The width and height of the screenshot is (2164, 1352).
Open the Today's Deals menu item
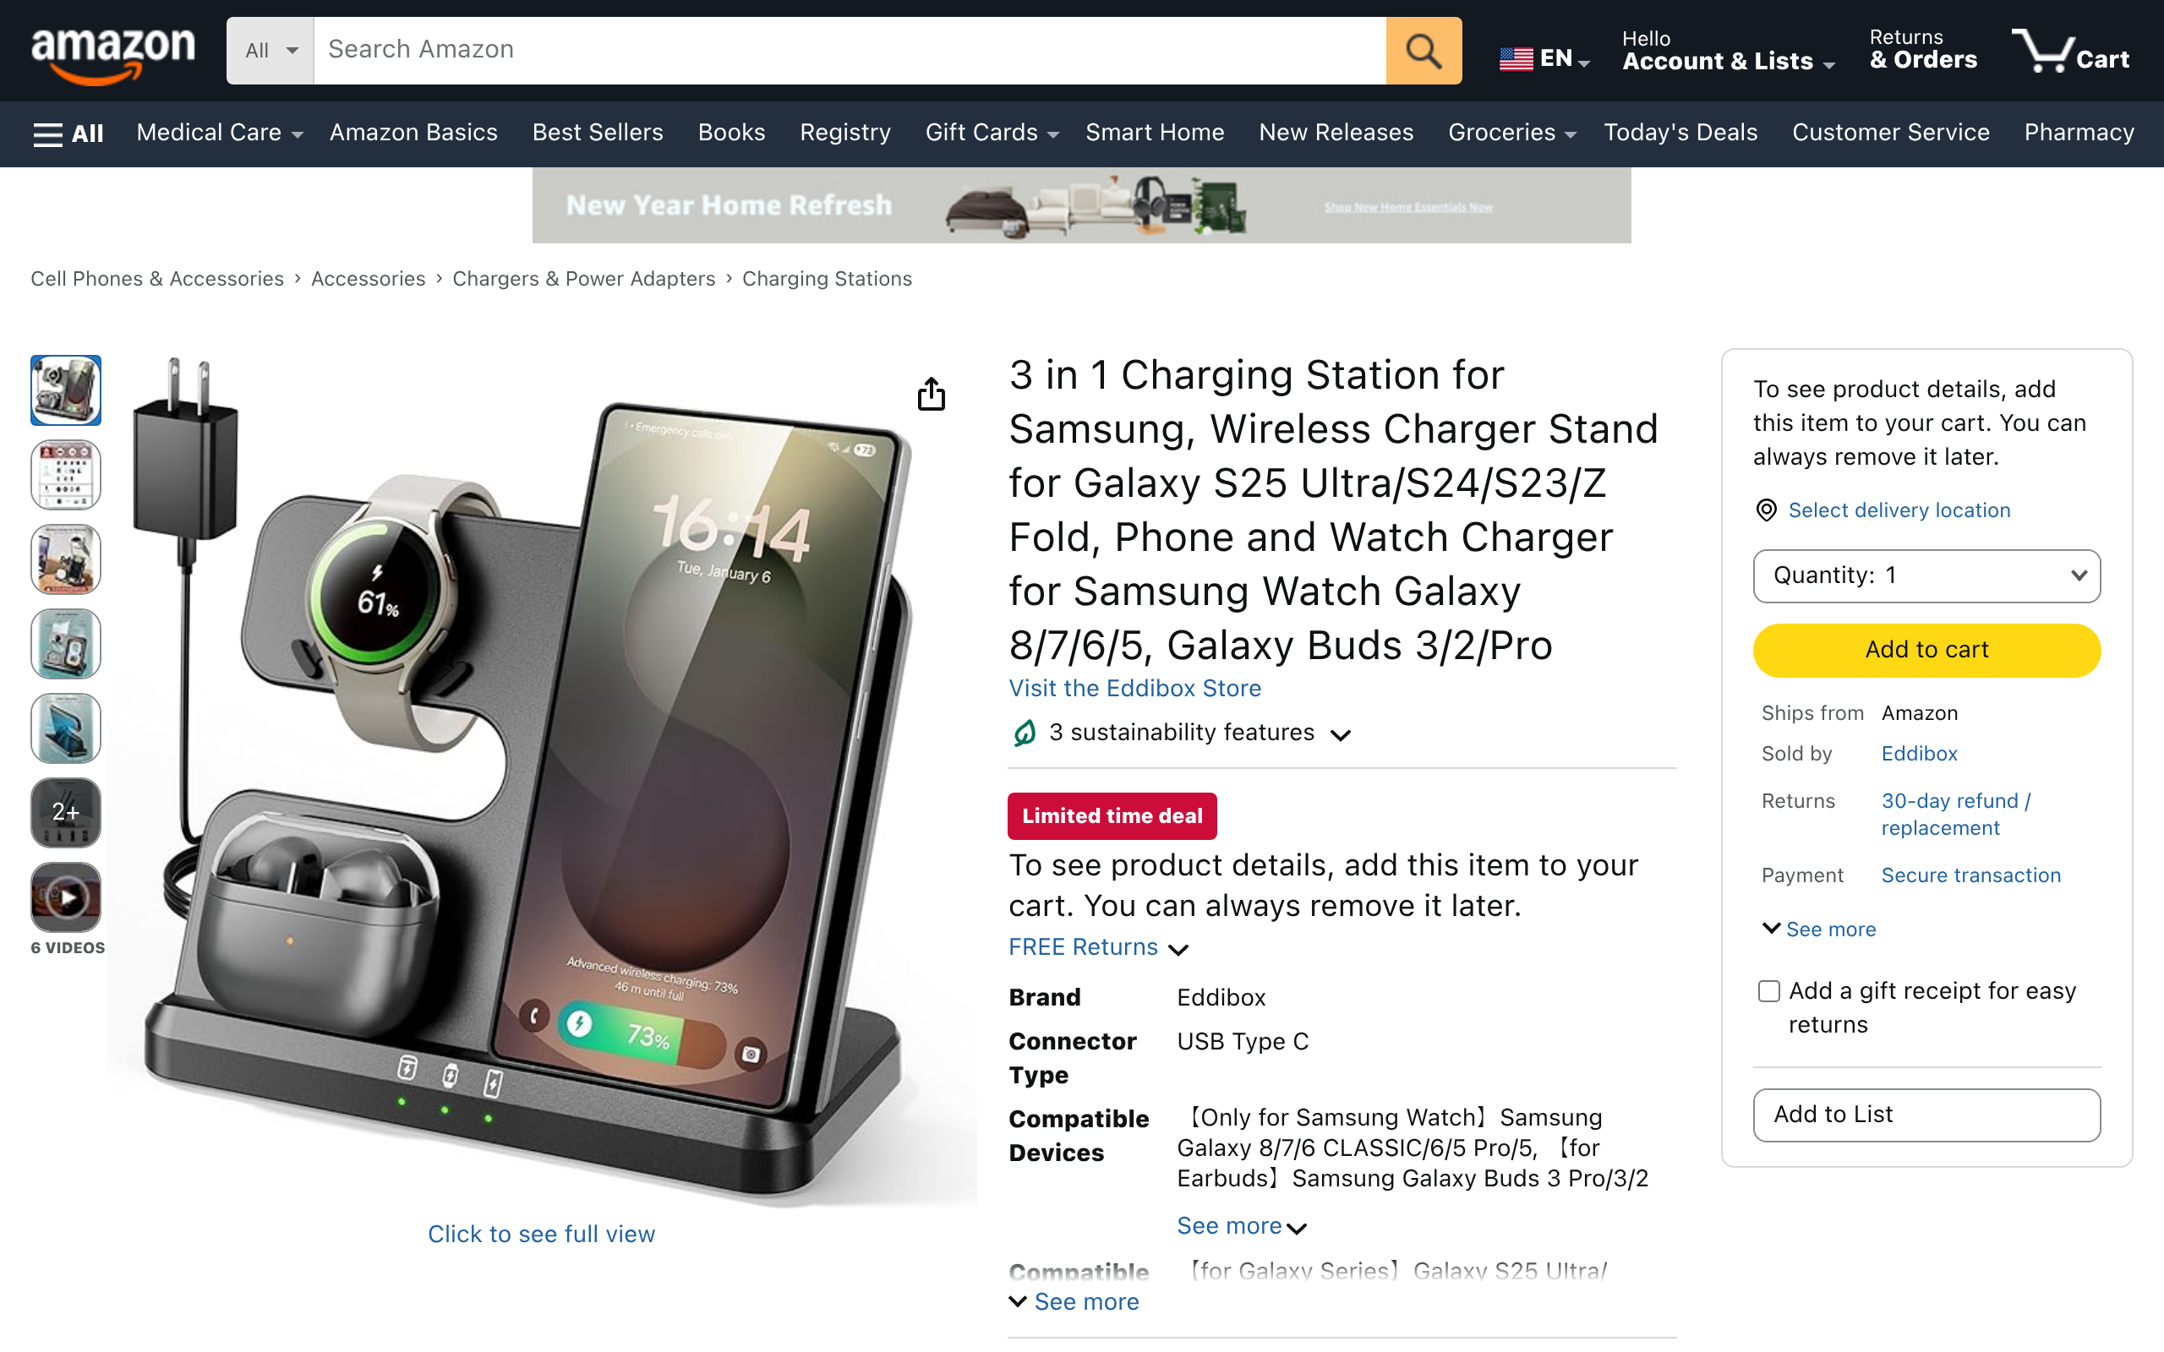click(1680, 133)
